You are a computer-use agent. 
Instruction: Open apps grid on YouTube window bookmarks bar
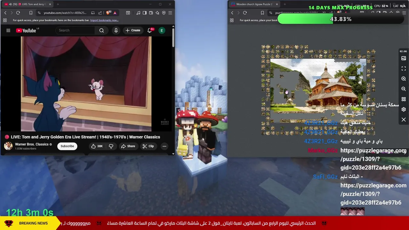click(5, 20)
